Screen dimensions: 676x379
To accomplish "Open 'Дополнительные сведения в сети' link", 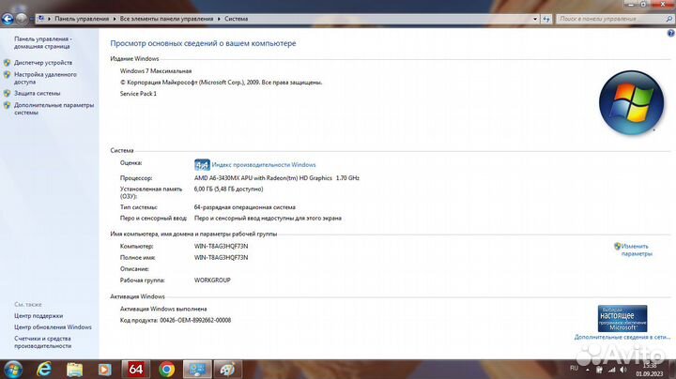I will point(622,337).
